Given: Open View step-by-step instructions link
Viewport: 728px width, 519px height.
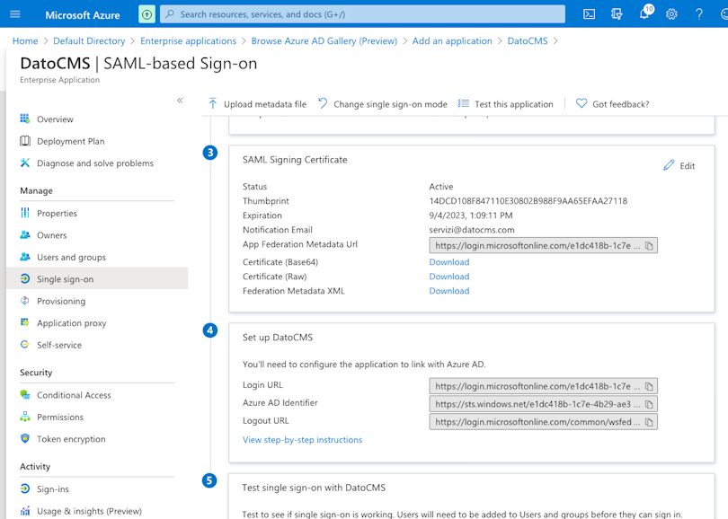Looking at the screenshot, I should coord(302,440).
